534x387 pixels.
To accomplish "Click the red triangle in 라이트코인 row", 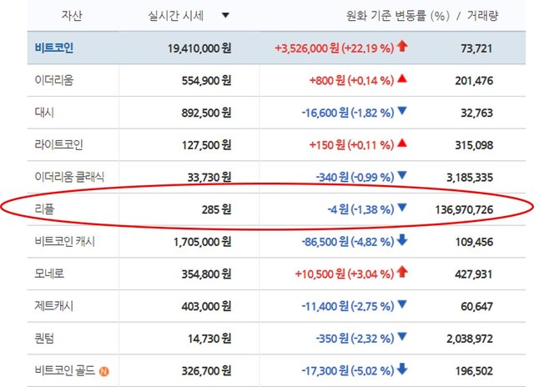I will (402, 143).
